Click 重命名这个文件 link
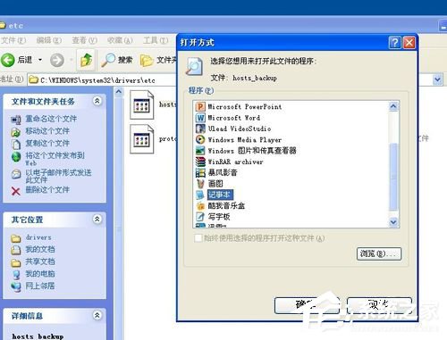 click(x=51, y=119)
